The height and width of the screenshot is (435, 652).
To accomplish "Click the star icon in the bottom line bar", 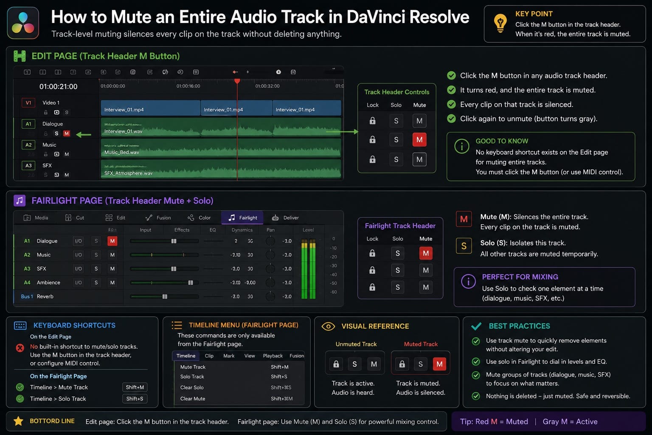I will tap(18, 421).
